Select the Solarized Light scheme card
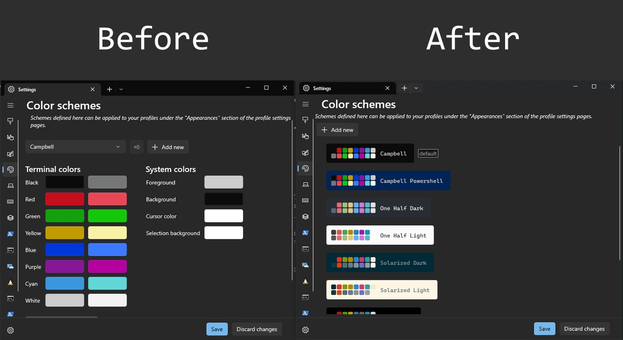Image resolution: width=623 pixels, height=340 pixels. point(382,290)
